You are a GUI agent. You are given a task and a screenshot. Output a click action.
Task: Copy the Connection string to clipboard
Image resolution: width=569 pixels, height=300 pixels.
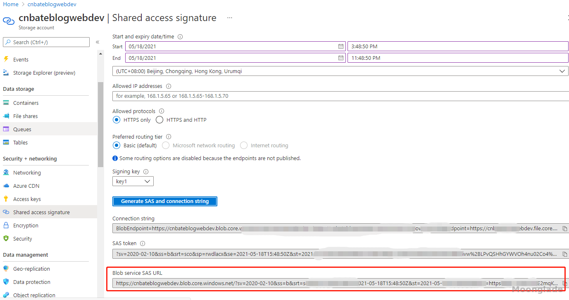(x=565, y=228)
